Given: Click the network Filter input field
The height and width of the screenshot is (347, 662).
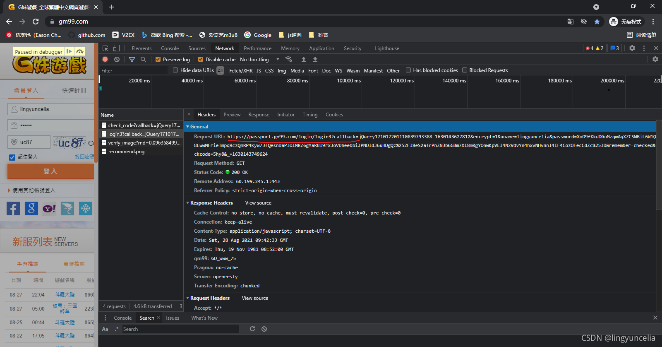Looking at the screenshot, I should pyautogui.click(x=134, y=70).
